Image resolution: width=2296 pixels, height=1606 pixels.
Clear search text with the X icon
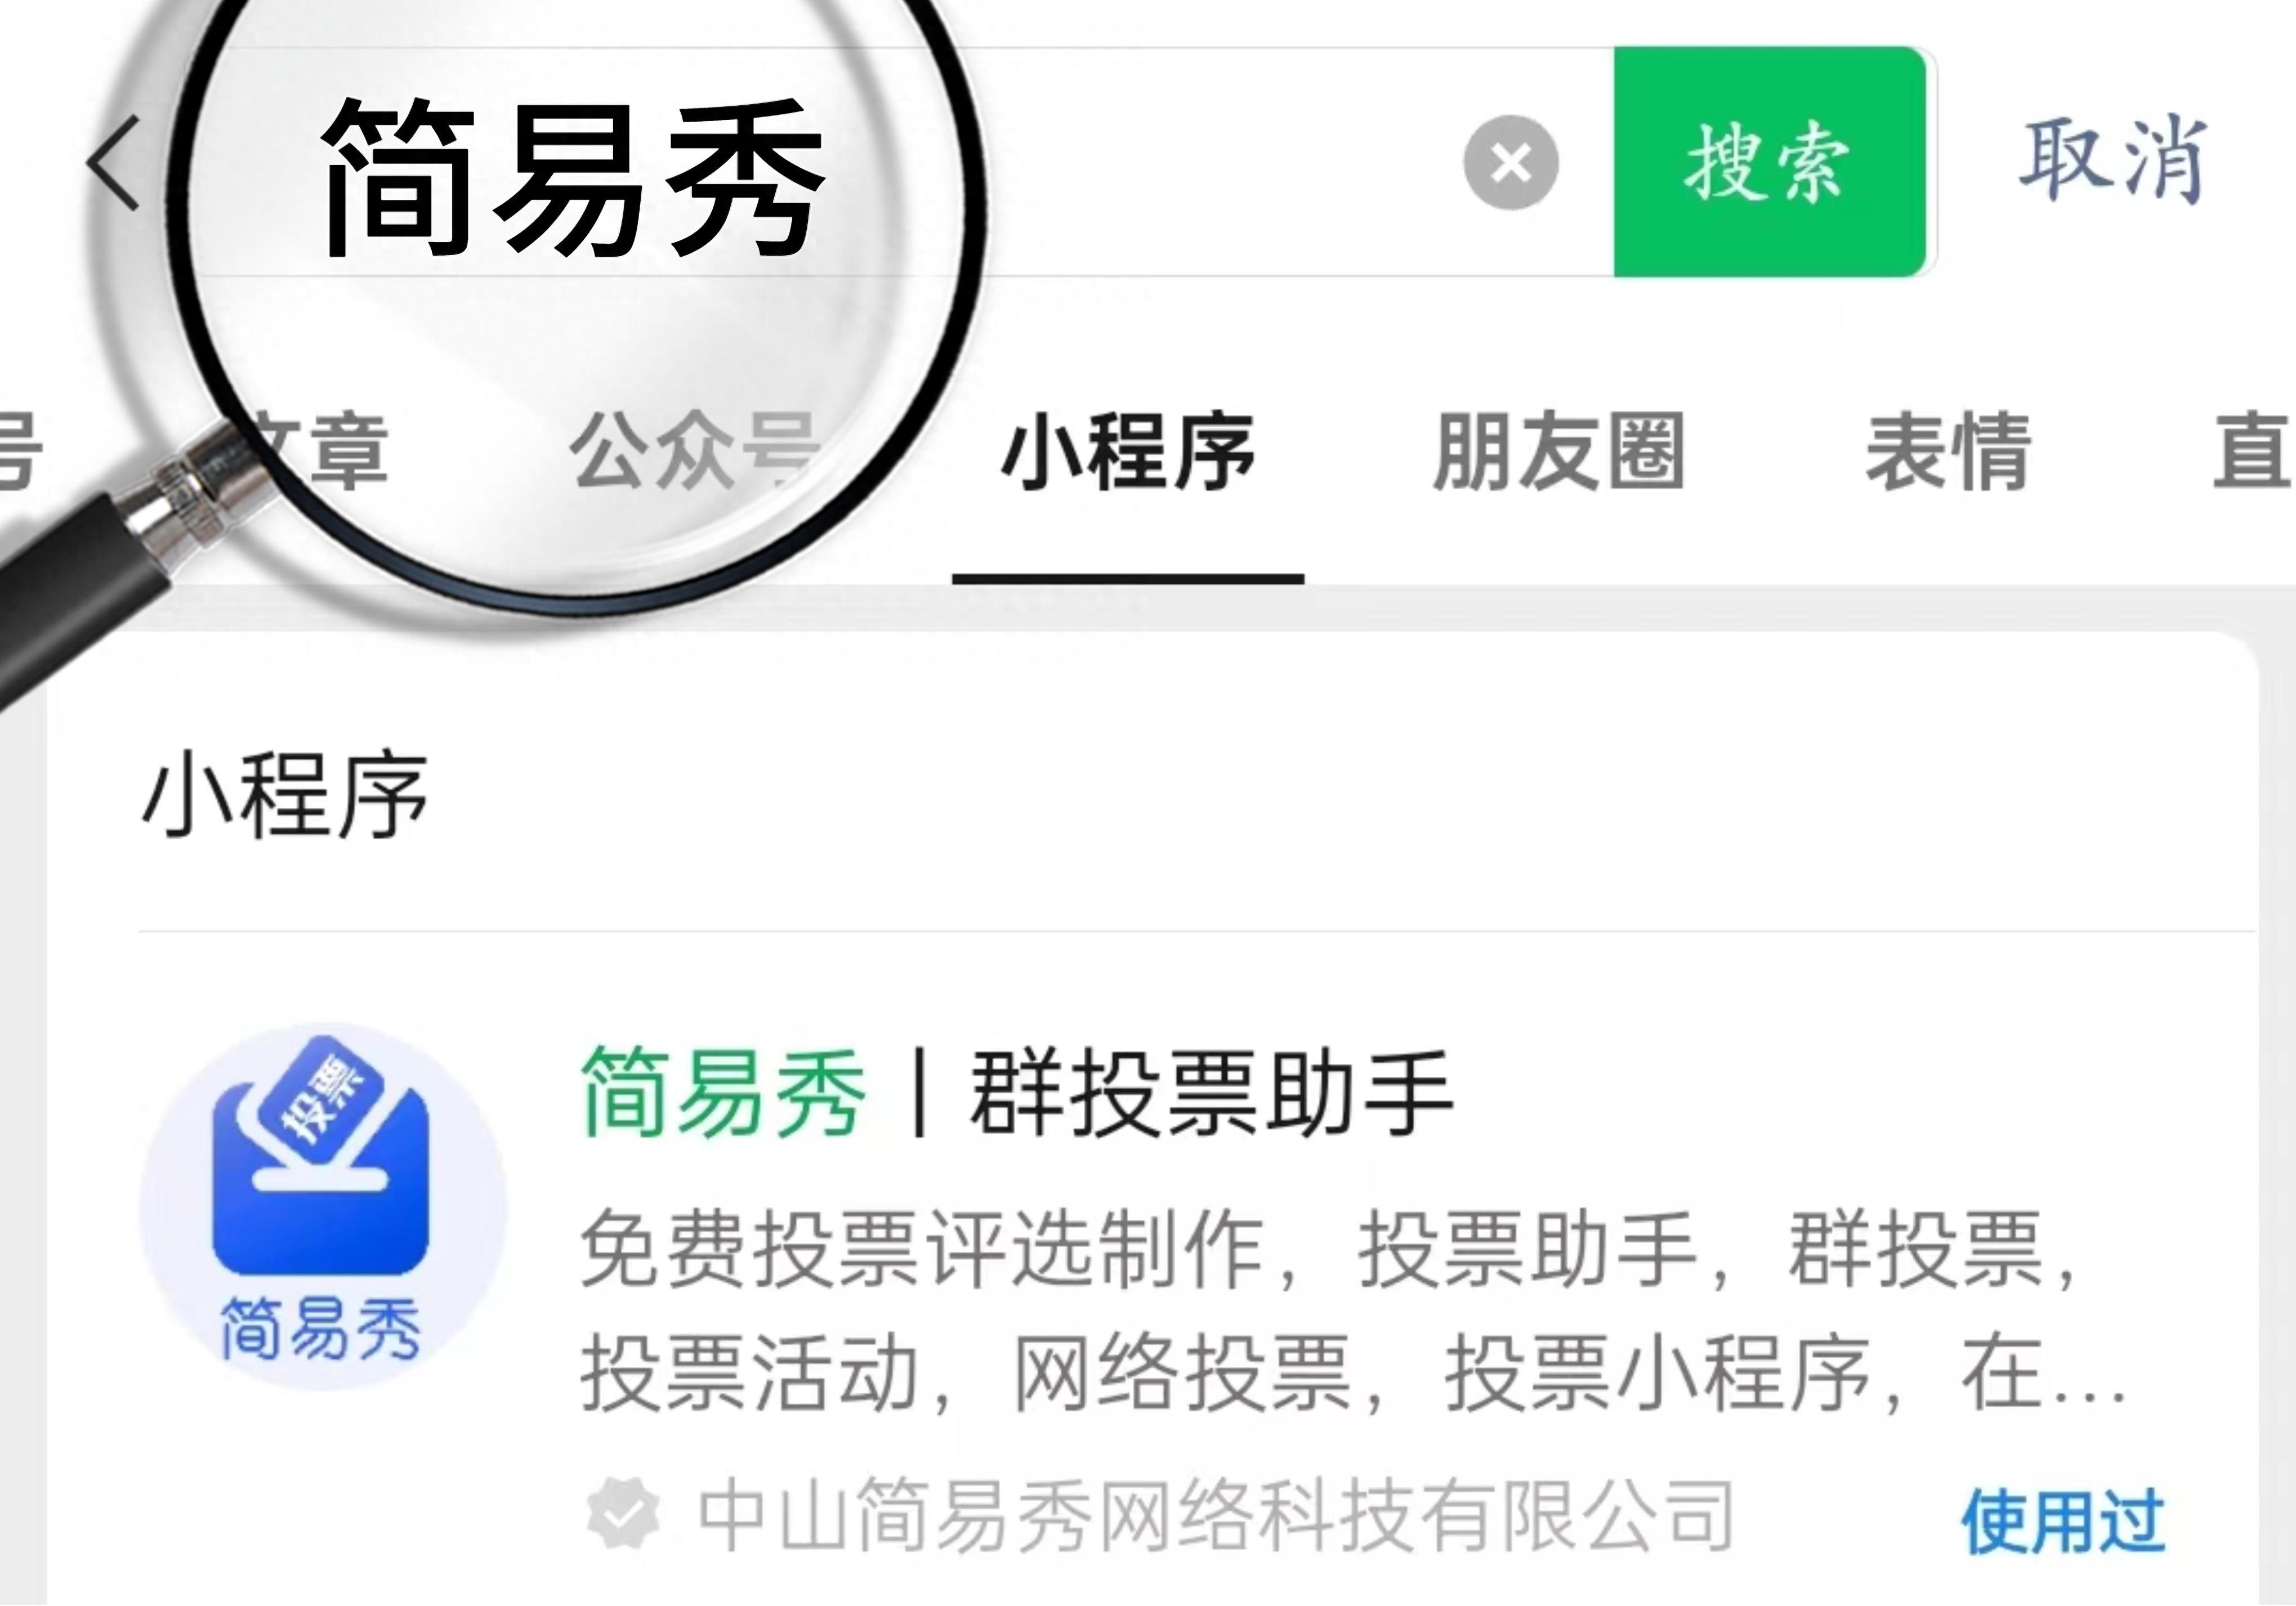click(1510, 162)
